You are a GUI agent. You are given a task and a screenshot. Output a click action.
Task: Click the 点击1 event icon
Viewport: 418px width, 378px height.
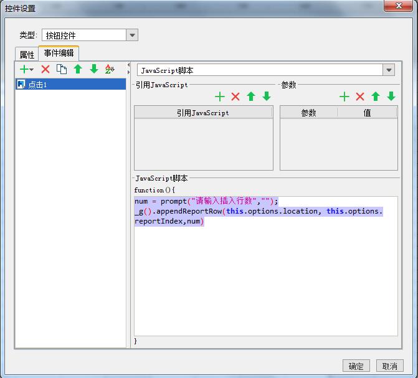pos(21,84)
